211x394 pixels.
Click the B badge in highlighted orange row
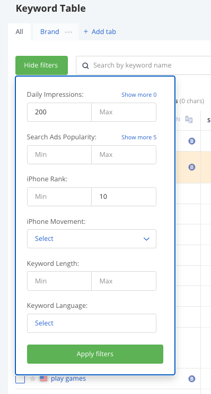click(x=192, y=167)
